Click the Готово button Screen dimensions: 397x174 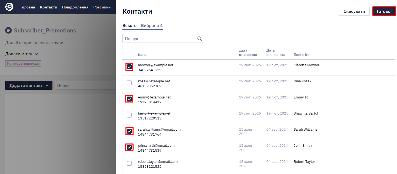(x=384, y=11)
